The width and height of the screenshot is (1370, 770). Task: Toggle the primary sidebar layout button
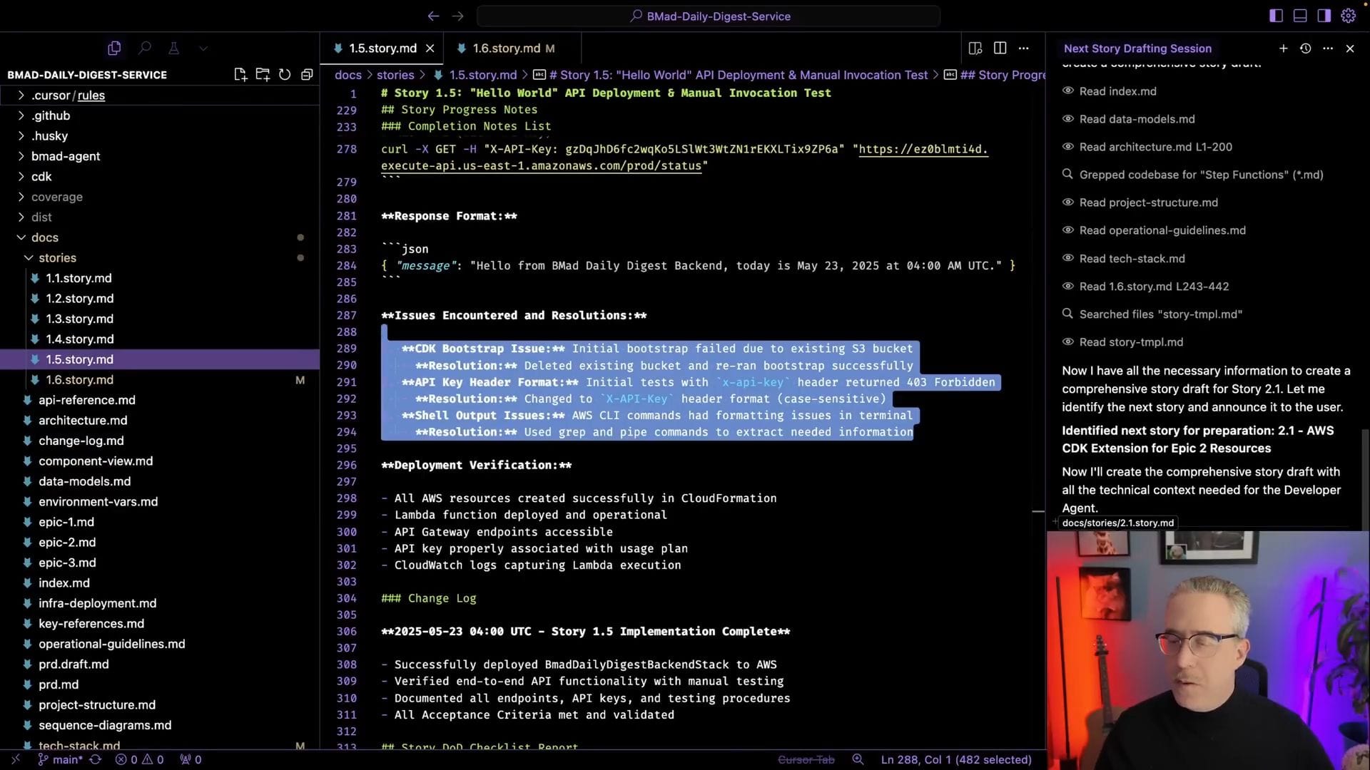1276,16
